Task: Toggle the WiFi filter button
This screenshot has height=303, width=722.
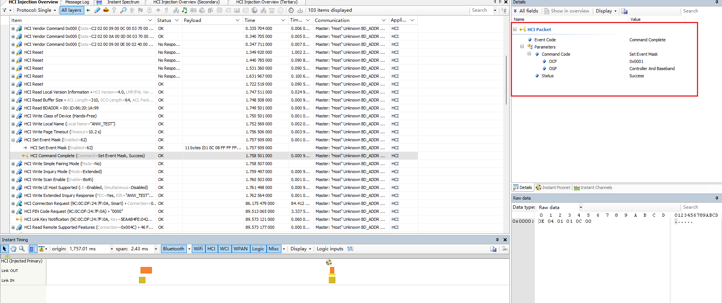Action: 198,249
